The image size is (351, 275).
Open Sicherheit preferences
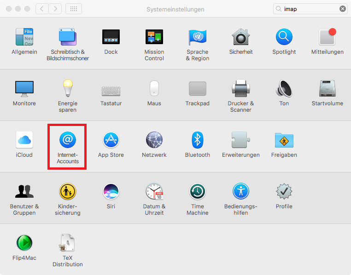[241, 37]
